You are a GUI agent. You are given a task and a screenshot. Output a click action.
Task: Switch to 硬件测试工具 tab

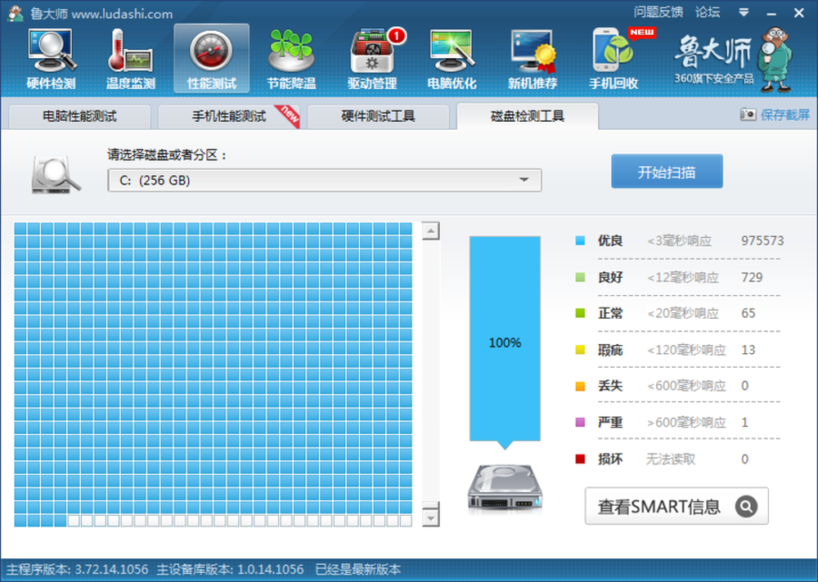(x=378, y=116)
